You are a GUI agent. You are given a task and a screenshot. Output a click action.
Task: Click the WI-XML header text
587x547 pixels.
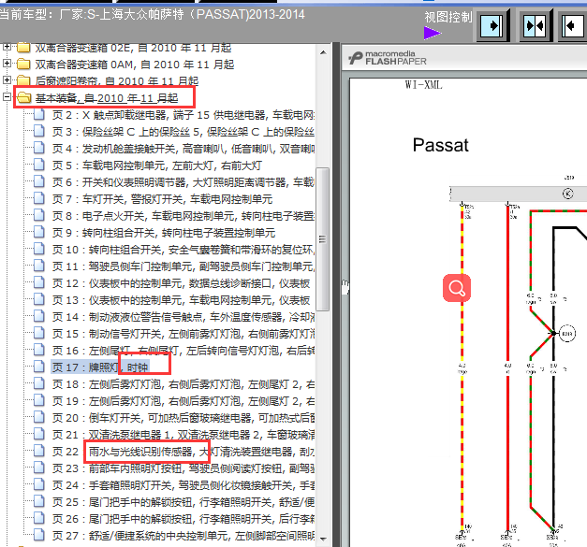coord(423,85)
